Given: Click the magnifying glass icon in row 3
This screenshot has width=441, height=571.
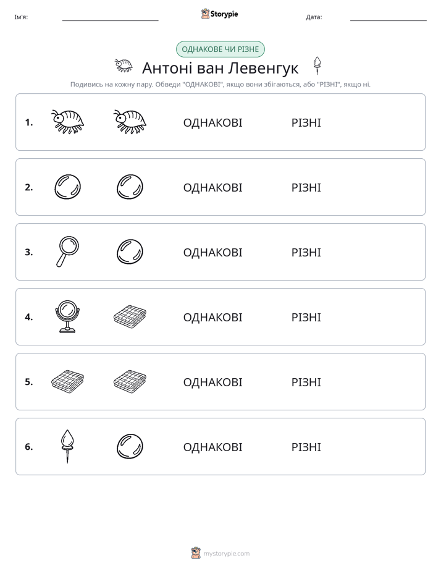Looking at the screenshot, I should pyautogui.click(x=68, y=252).
